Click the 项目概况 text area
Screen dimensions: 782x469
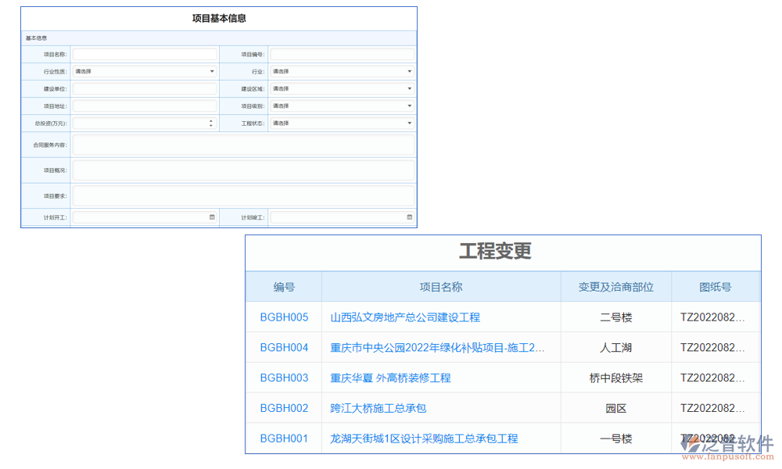243,170
